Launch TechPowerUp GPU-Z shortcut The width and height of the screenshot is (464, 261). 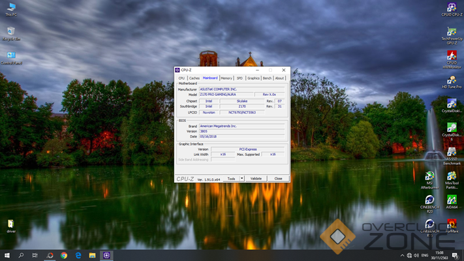click(x=452, y=35)
